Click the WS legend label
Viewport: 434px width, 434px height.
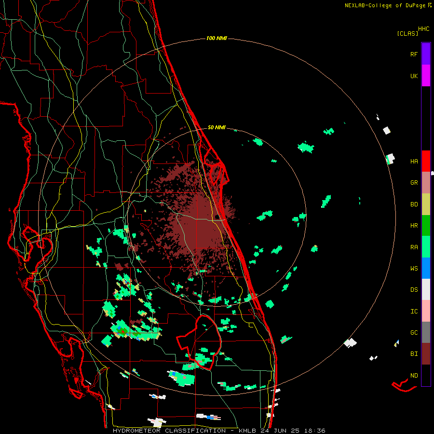414,269
